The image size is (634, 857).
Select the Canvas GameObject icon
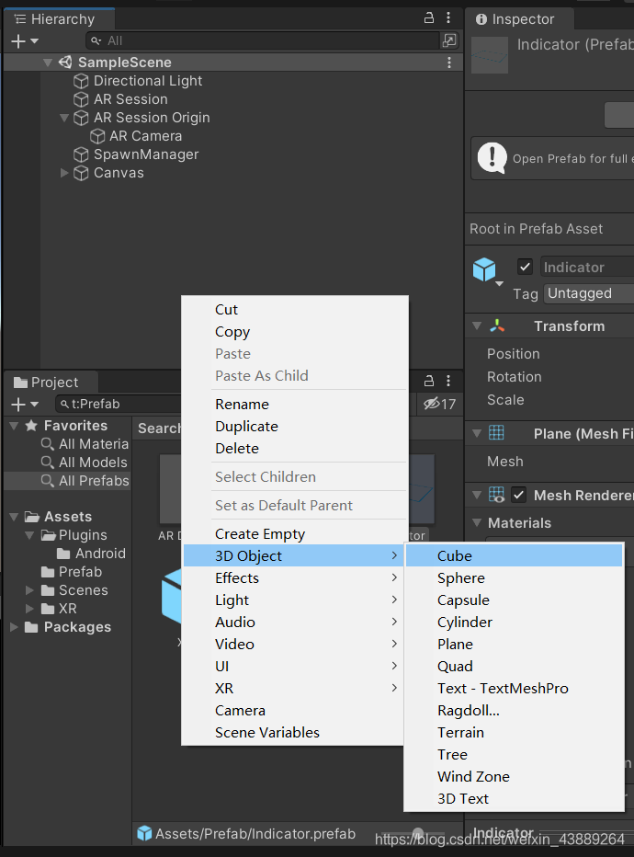tap(81, 173)
